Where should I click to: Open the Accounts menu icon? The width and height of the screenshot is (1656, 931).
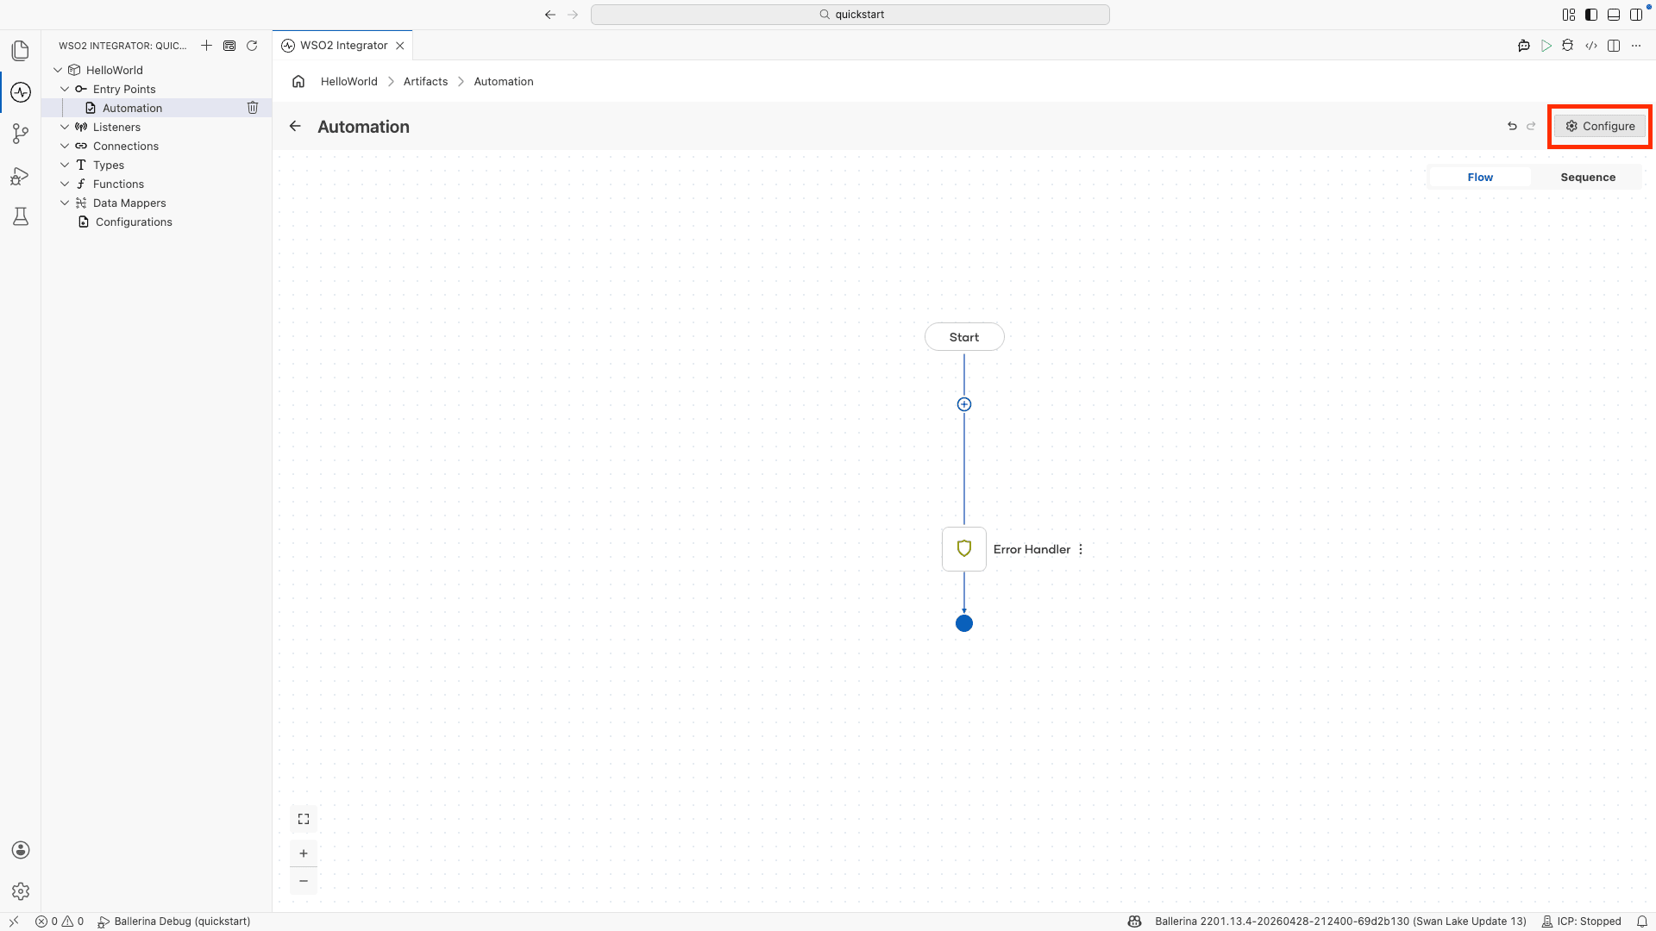(21, 850)
